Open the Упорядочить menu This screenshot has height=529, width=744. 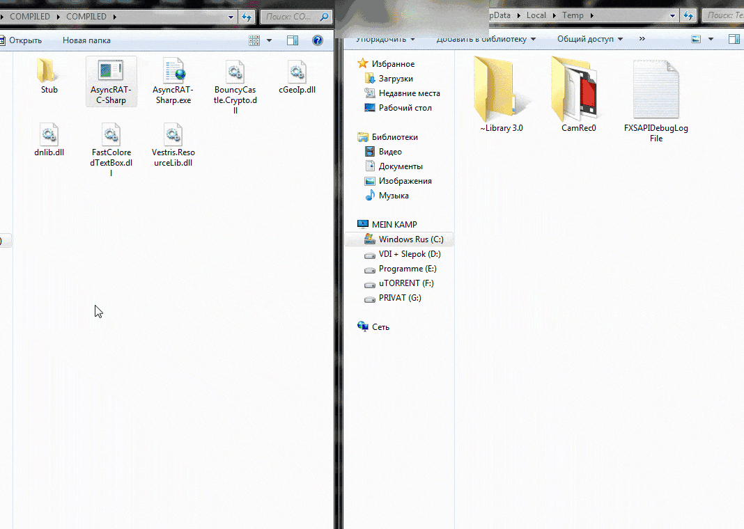coord(385,40)
